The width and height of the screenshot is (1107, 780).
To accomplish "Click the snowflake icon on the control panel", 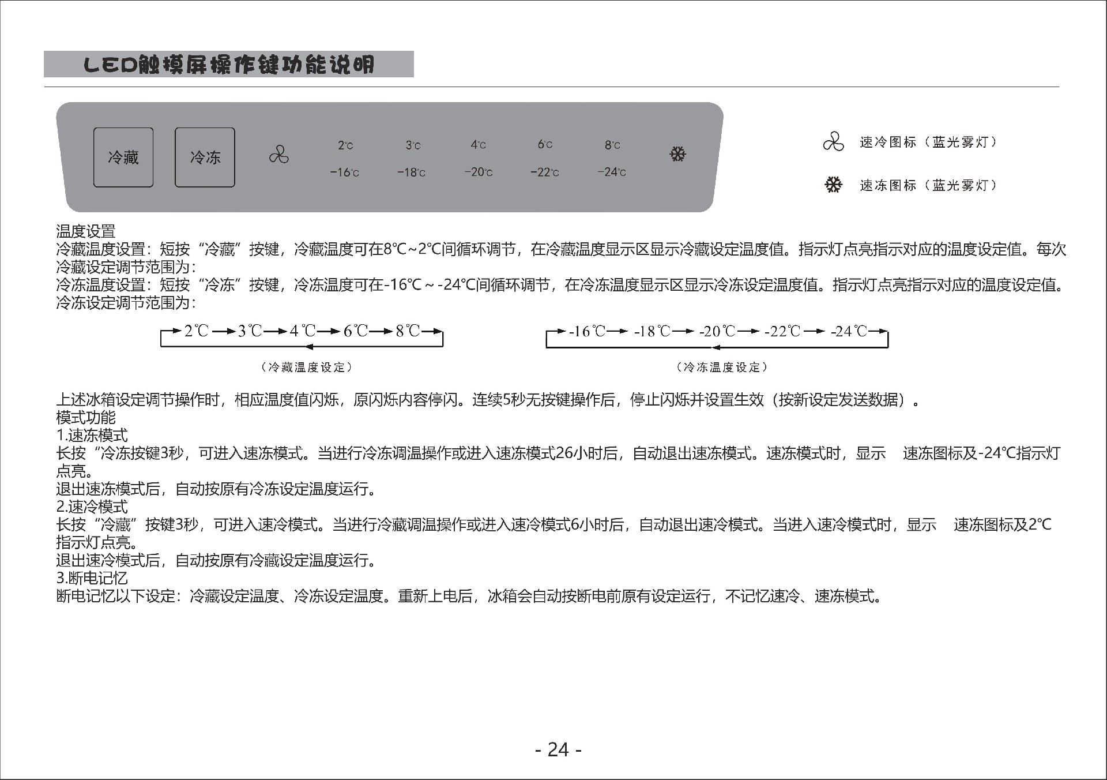I will 677,154.
